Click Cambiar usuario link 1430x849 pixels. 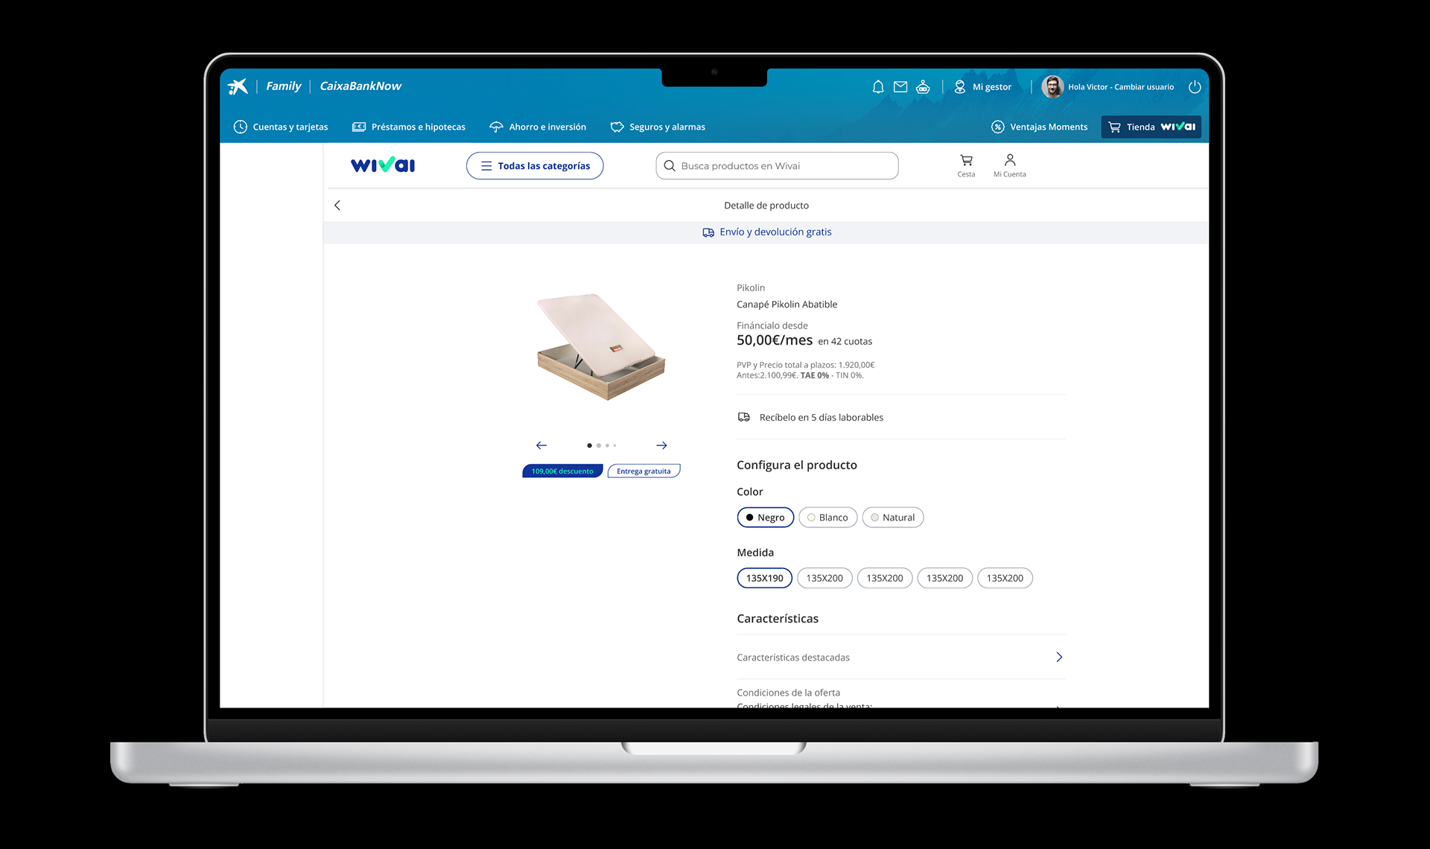[x=1144, y=87]
